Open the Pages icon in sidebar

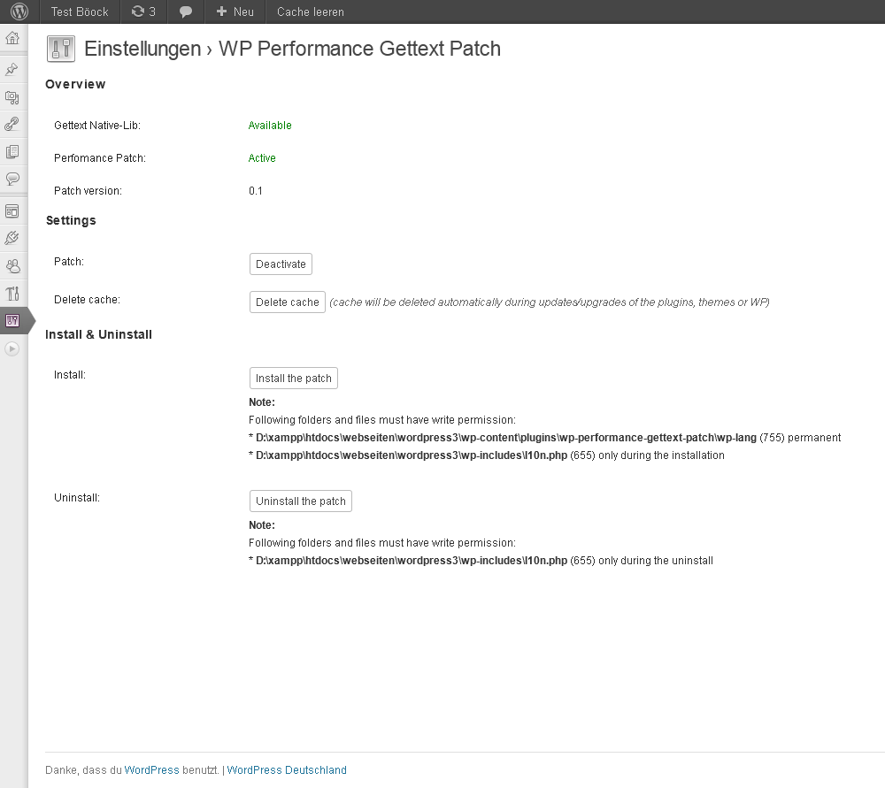pyautogui.click(x=12, y=152)
